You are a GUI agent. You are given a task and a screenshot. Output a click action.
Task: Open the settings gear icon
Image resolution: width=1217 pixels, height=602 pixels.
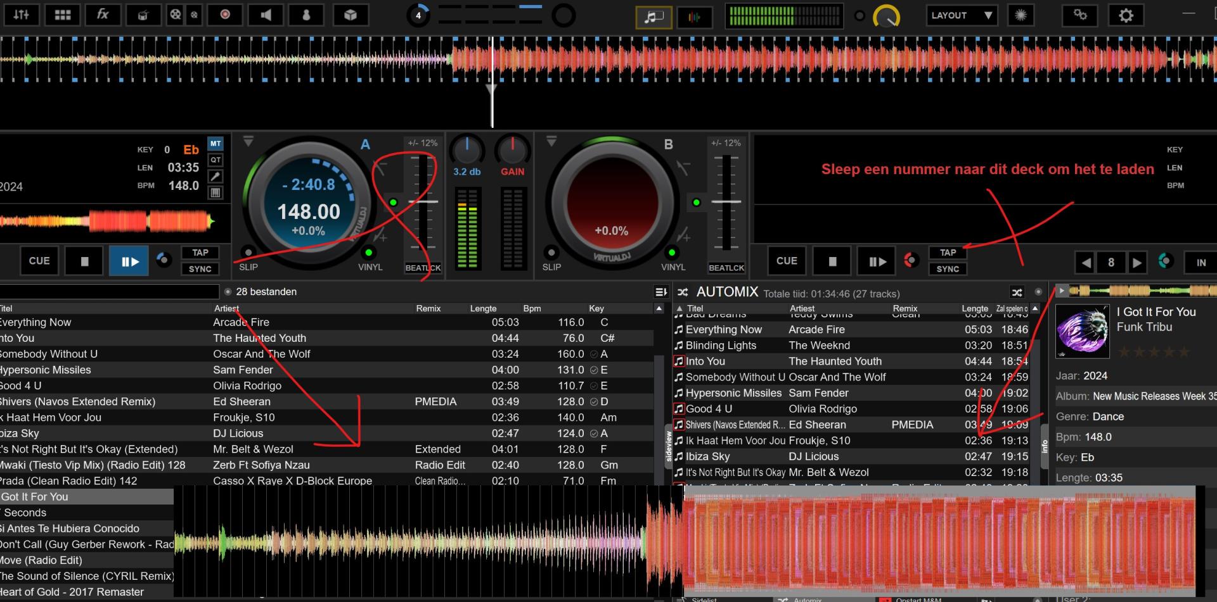click(x=1126, y=15)
